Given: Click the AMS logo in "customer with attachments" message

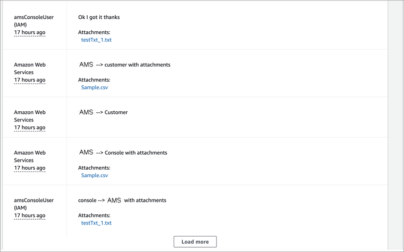Looking at the screenshot, I should 86,65.
